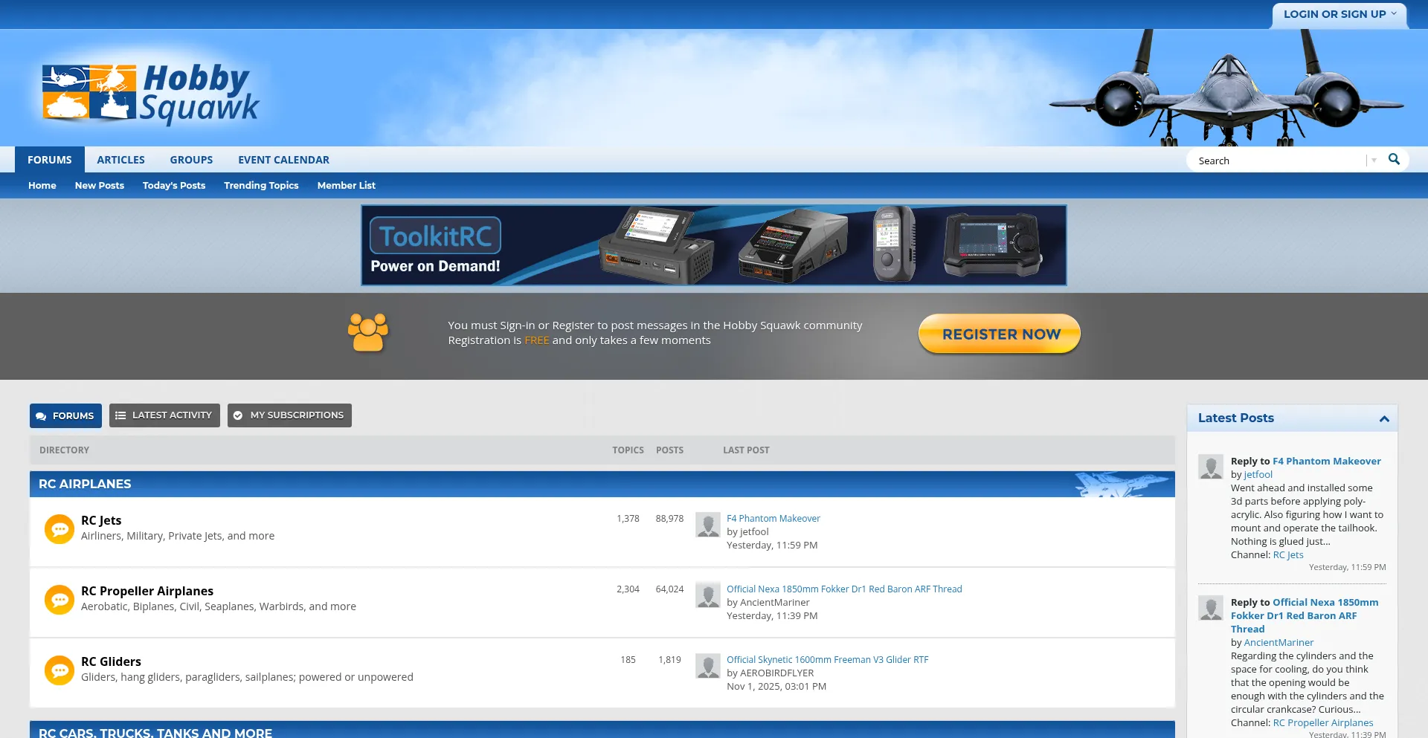The image size is (1428, 738).
Task: Click the RC Gliders forum bubble icon
Action: (x=59, y=670)
